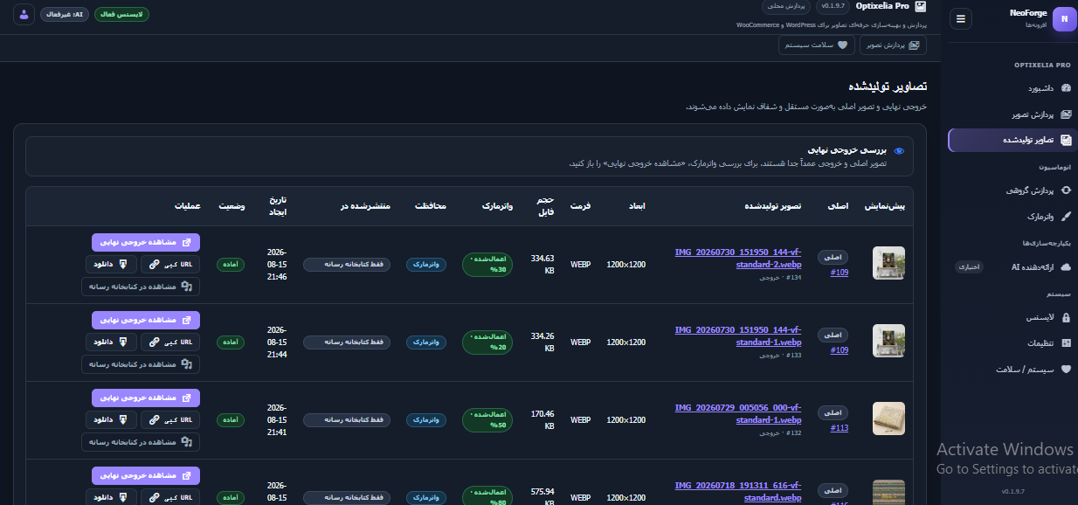Click the اعمال‌شده %50 watermark badge
This screenshot has width=1078, height=505.
(x=487, y=420)
